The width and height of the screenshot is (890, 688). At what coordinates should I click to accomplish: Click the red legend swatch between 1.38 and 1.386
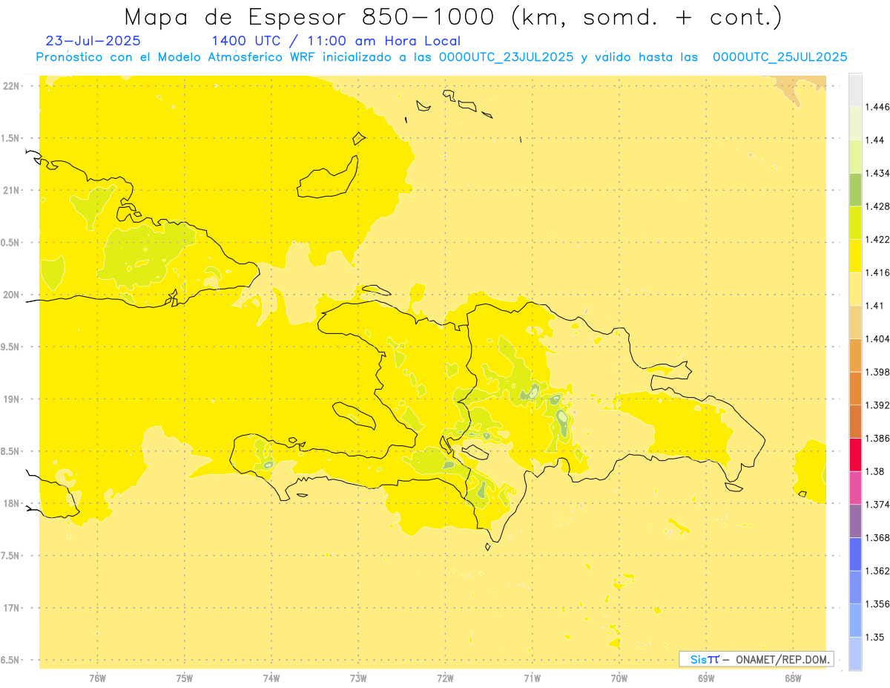coord(855,454)
